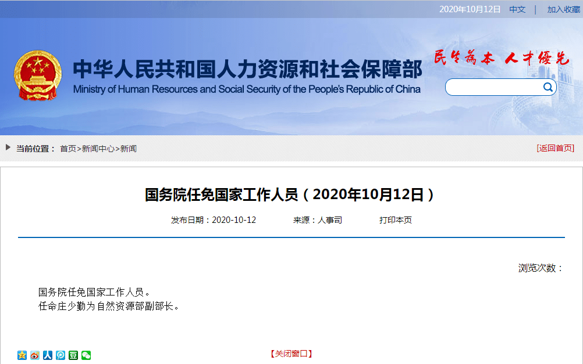Click 打印本页 to print the page
Screen dimensions: 583x364
click(395, 220)
